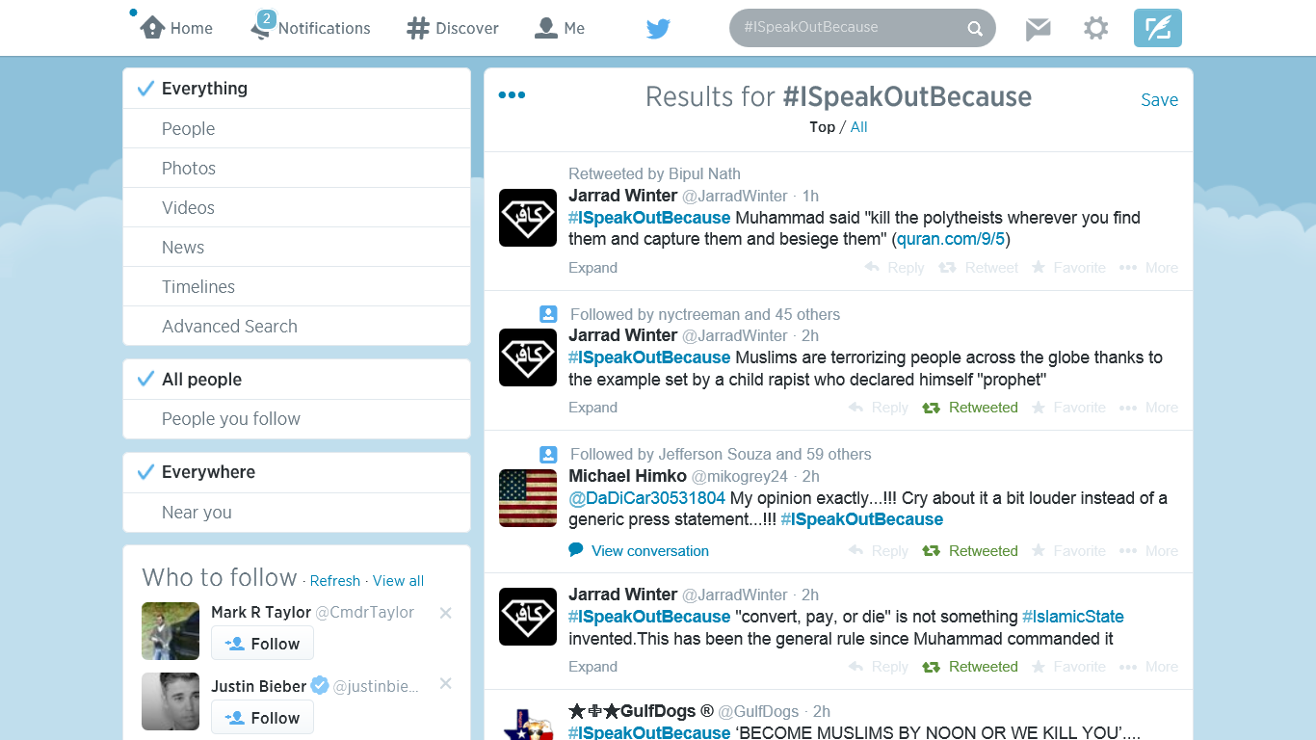Open More on terrorizing people tweet
Screen dimensions: 1316x740
(x=1148, y=408)
